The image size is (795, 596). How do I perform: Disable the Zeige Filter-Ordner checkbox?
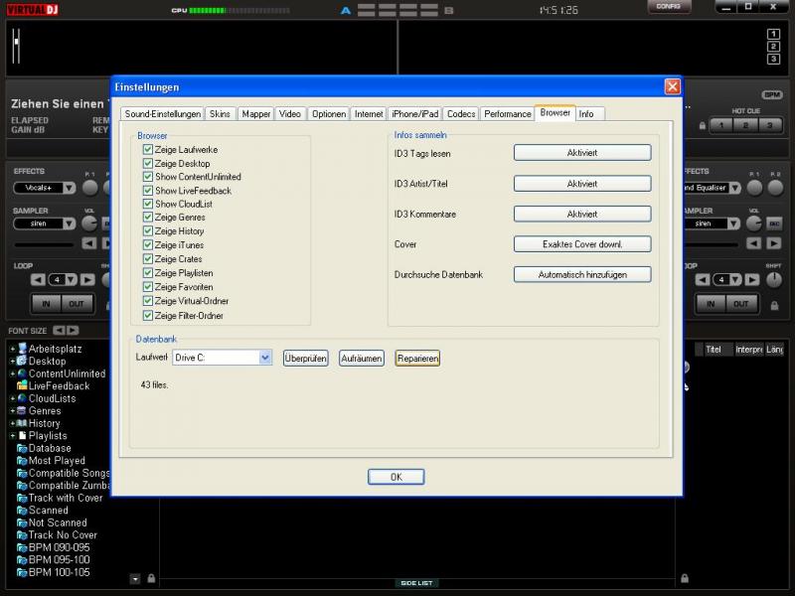[147, 316]
